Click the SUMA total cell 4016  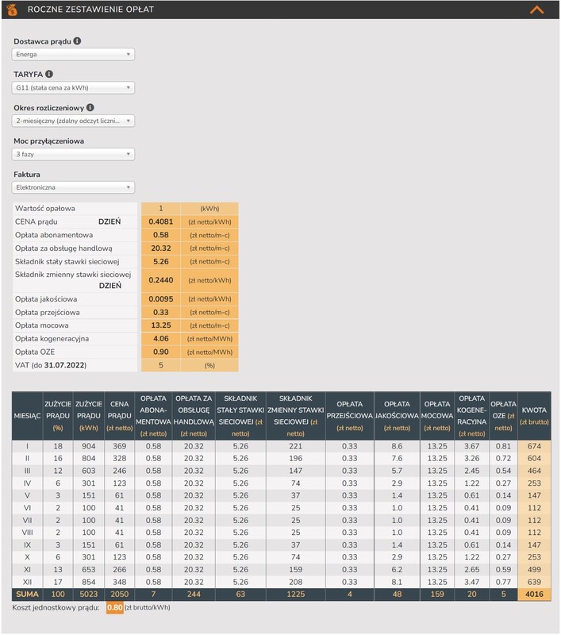(533, 595)
